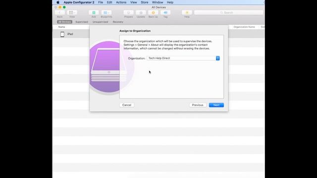This screenshot has height=178, width=317.
Task: Sort by the Name column header
Action: point(61,27)
